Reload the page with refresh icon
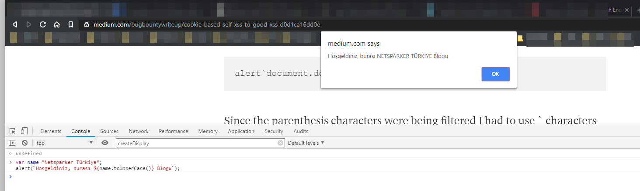 [43, 24]
